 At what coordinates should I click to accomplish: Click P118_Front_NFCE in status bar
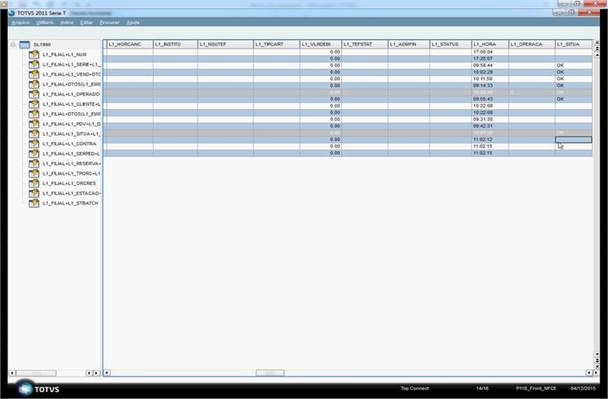coord(536,388)
